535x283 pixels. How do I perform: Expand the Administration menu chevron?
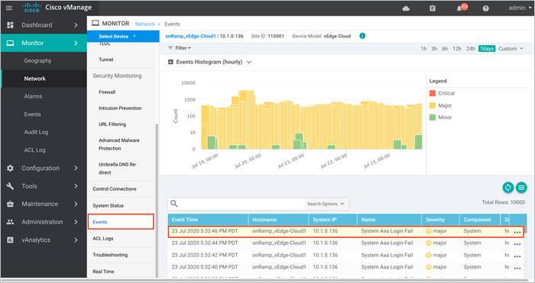[76, 222]
